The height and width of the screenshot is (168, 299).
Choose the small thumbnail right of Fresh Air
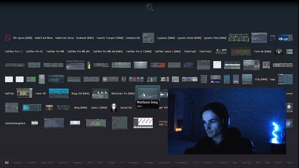coord(279,51)
